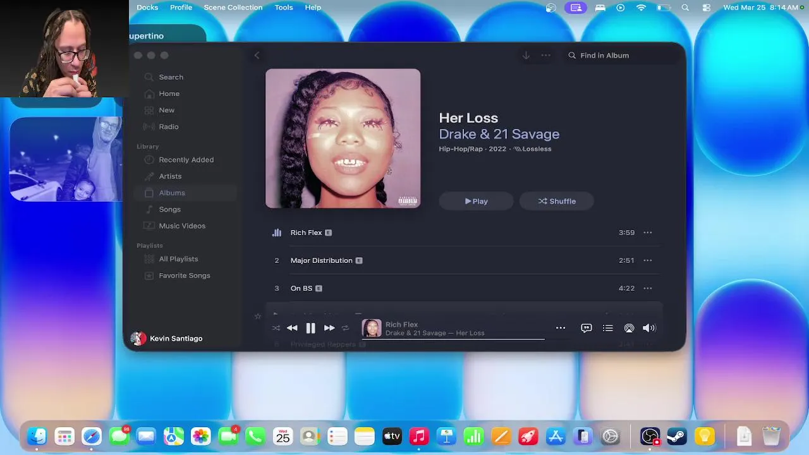Show Artists in Library
The image size is (809, 455).
pos(170,176)
